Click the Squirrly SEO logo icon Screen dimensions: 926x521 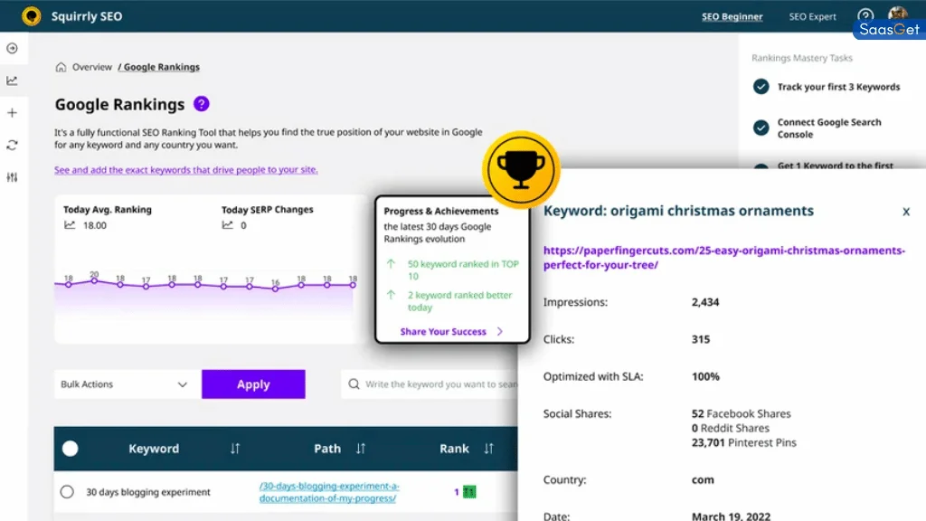click(x=32, y=16)
